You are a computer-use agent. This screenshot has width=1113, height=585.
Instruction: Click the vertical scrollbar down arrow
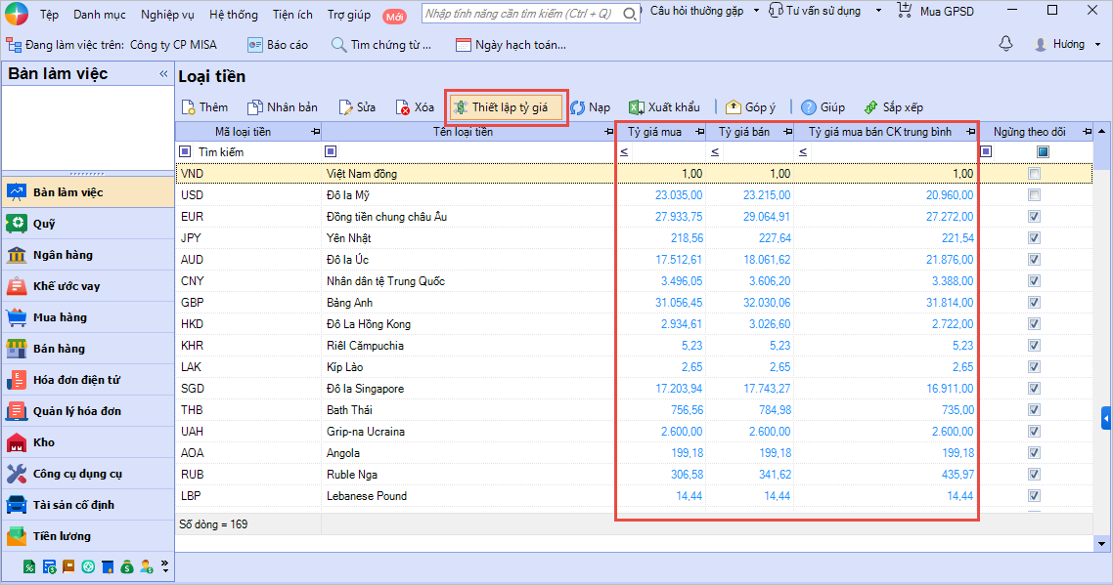(1102, 543)
